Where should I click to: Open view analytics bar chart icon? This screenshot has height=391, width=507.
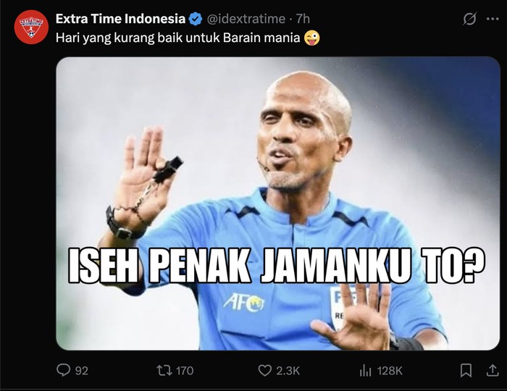pos(365,370)
